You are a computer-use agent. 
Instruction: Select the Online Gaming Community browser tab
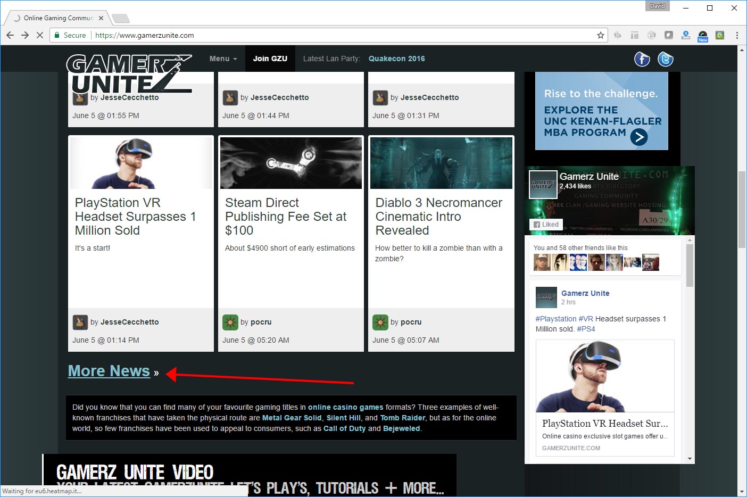coord(58,18)
